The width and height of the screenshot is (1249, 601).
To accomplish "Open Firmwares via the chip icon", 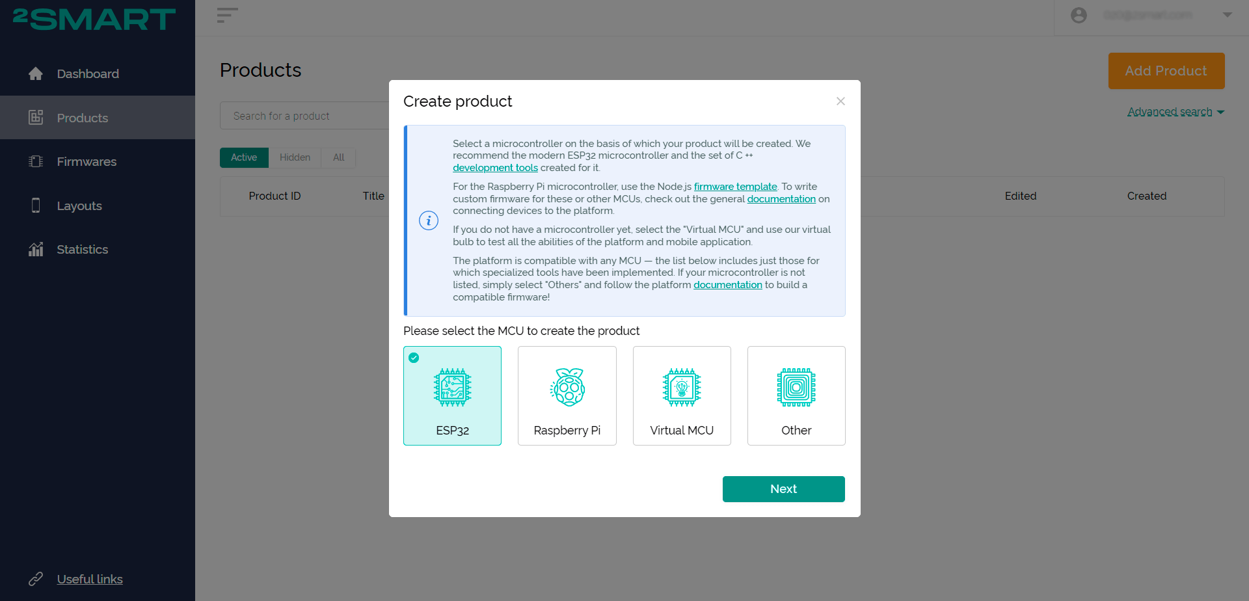I will point(36,161).
